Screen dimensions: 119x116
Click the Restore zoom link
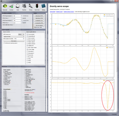[59, 12]
